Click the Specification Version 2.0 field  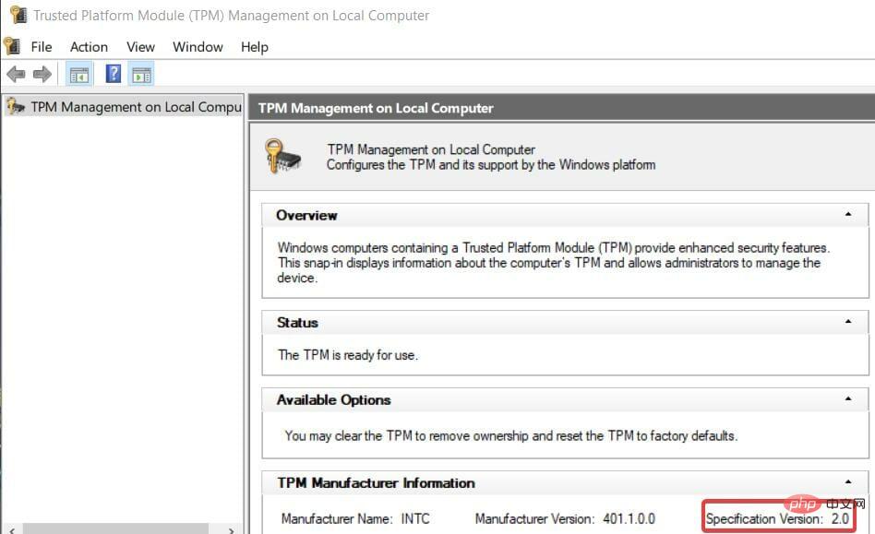point(776,519)
